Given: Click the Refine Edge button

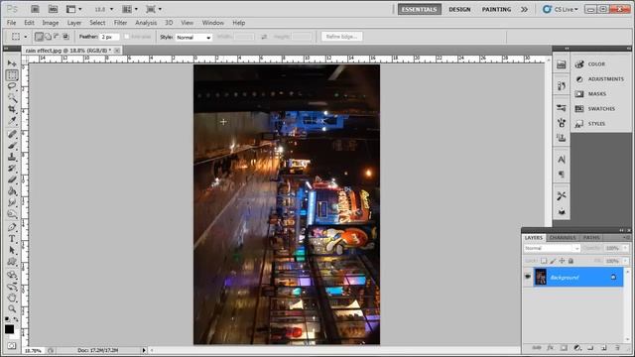Looking at the screenshot, I should coord(341,37).
